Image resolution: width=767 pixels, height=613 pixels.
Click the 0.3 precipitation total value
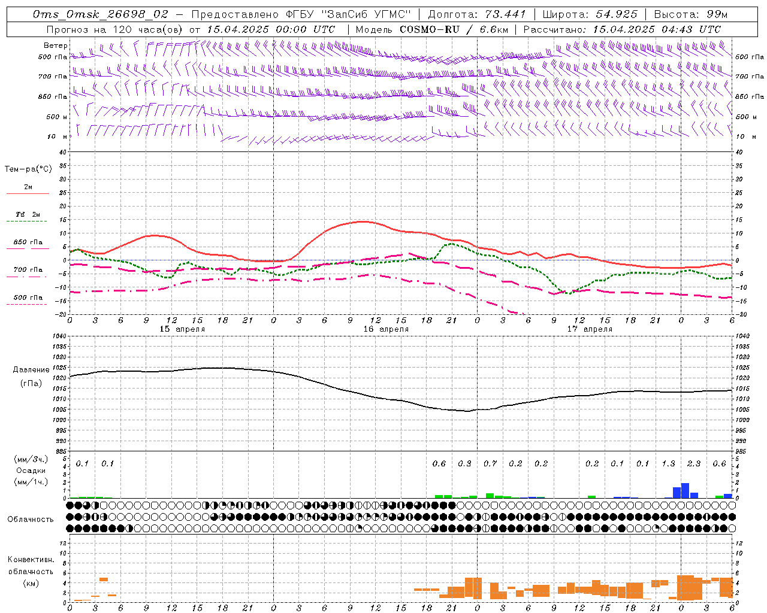[464, 464]
